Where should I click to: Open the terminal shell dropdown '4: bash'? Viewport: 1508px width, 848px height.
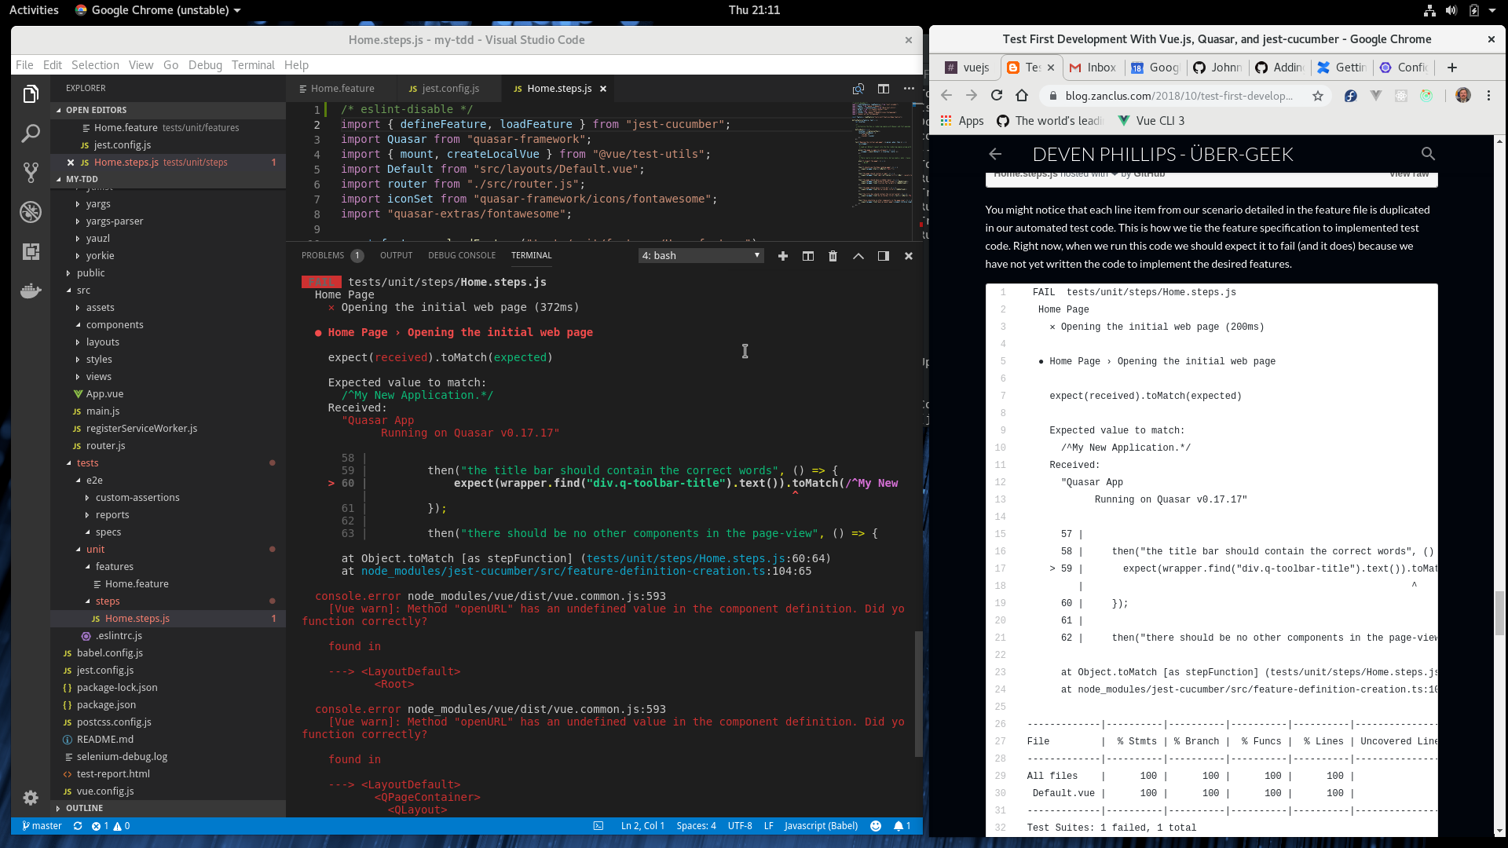coord(701,256)
